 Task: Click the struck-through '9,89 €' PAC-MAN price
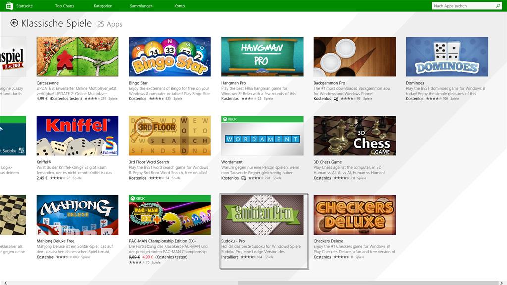point(134,257)
